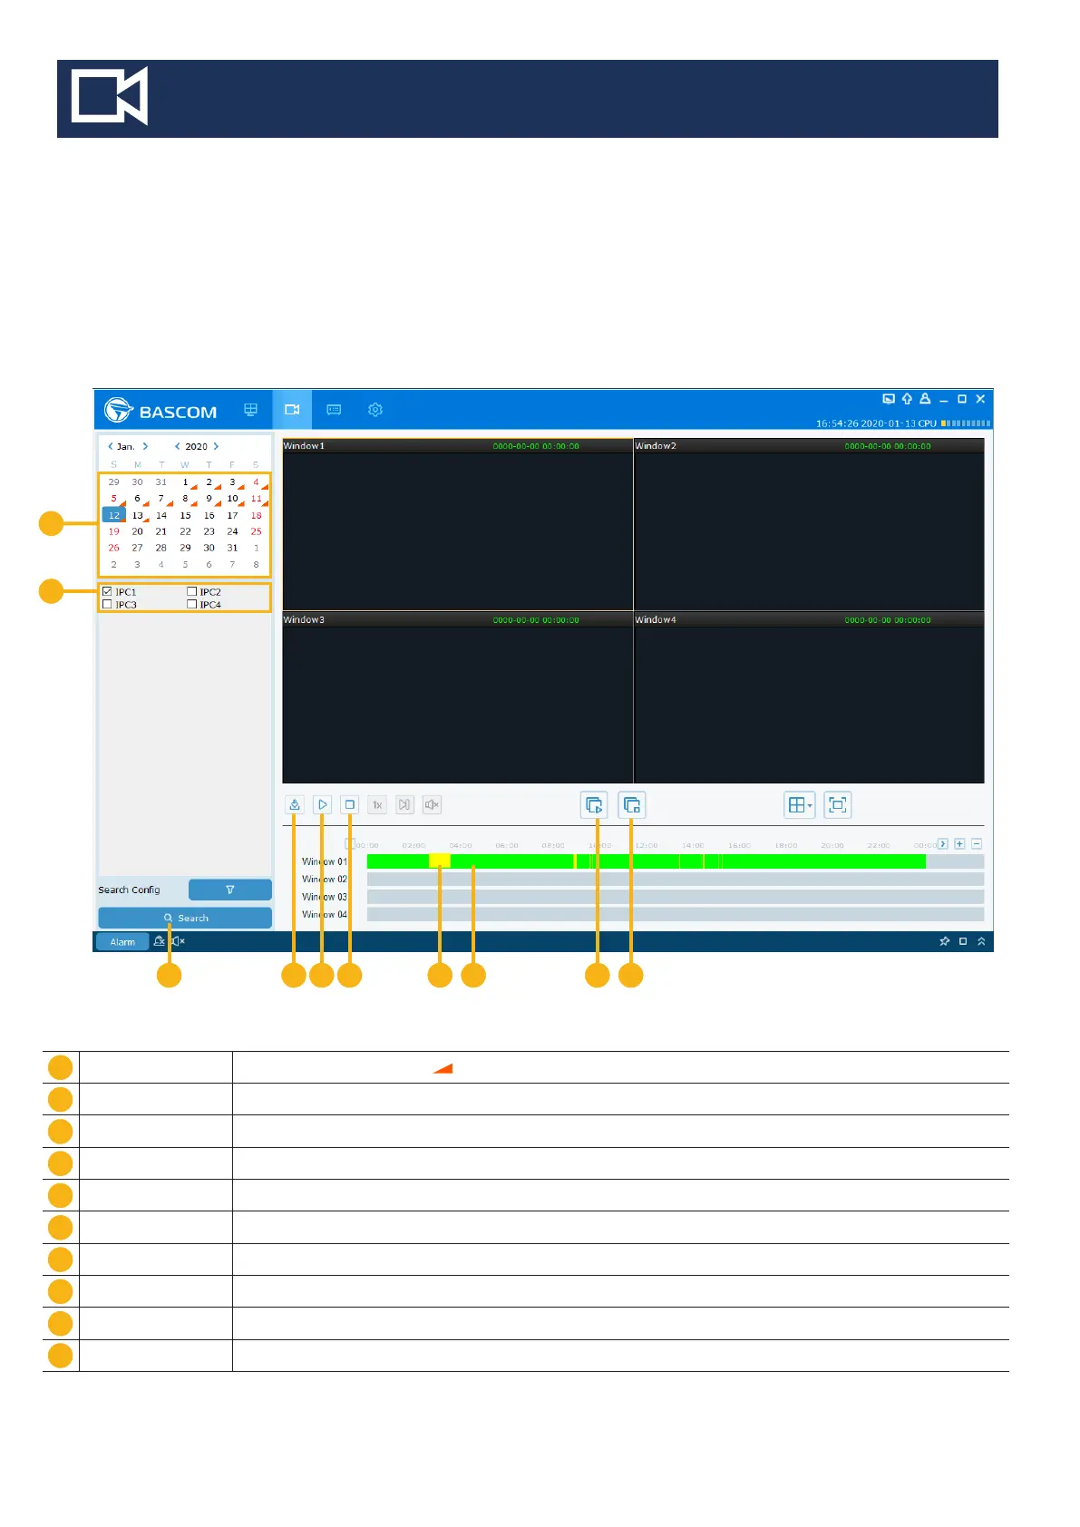Open the live view monitor tab
Image resolution: width=1080 pixels, height=1527 pixels.
pos(251,410)
